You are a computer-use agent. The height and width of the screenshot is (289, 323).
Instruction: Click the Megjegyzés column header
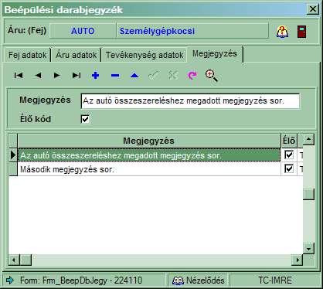(x=149, y=141)
